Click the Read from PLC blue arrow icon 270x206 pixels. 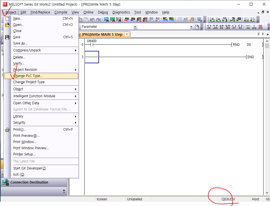point(133,19)
